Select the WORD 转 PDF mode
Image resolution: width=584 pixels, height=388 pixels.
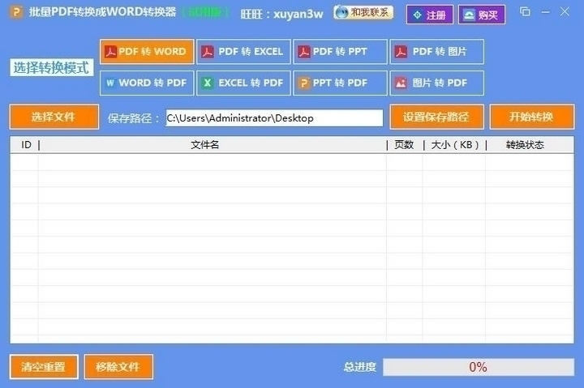click(x=147, y=83)
